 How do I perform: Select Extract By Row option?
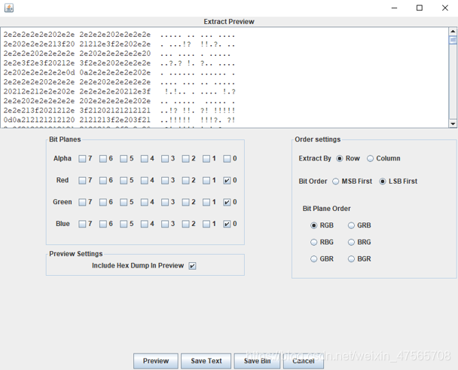pos(340,158)
